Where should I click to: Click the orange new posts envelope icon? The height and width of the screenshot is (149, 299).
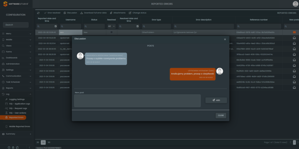tap(294, 32)
